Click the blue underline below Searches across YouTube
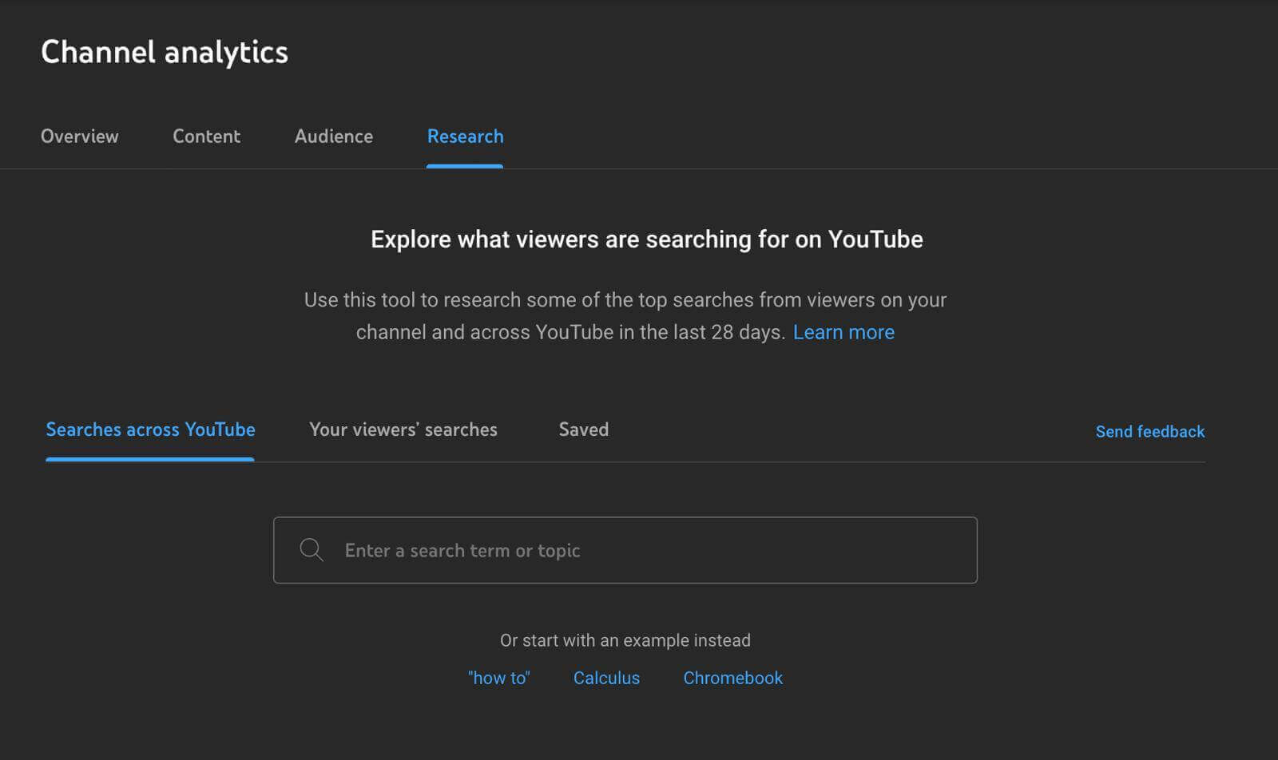The width and height of the screenshot is (1278, 760). (x=150, y=459)
